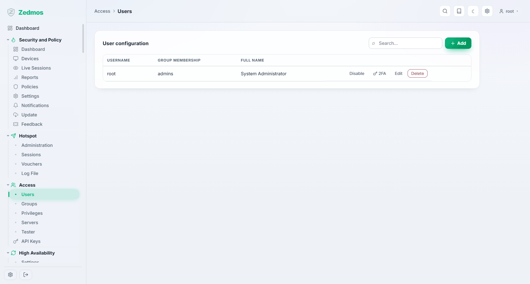530x284 pixels.
Task: Click the bottom sidebar settings gear
Action: [x=10, y=275]
